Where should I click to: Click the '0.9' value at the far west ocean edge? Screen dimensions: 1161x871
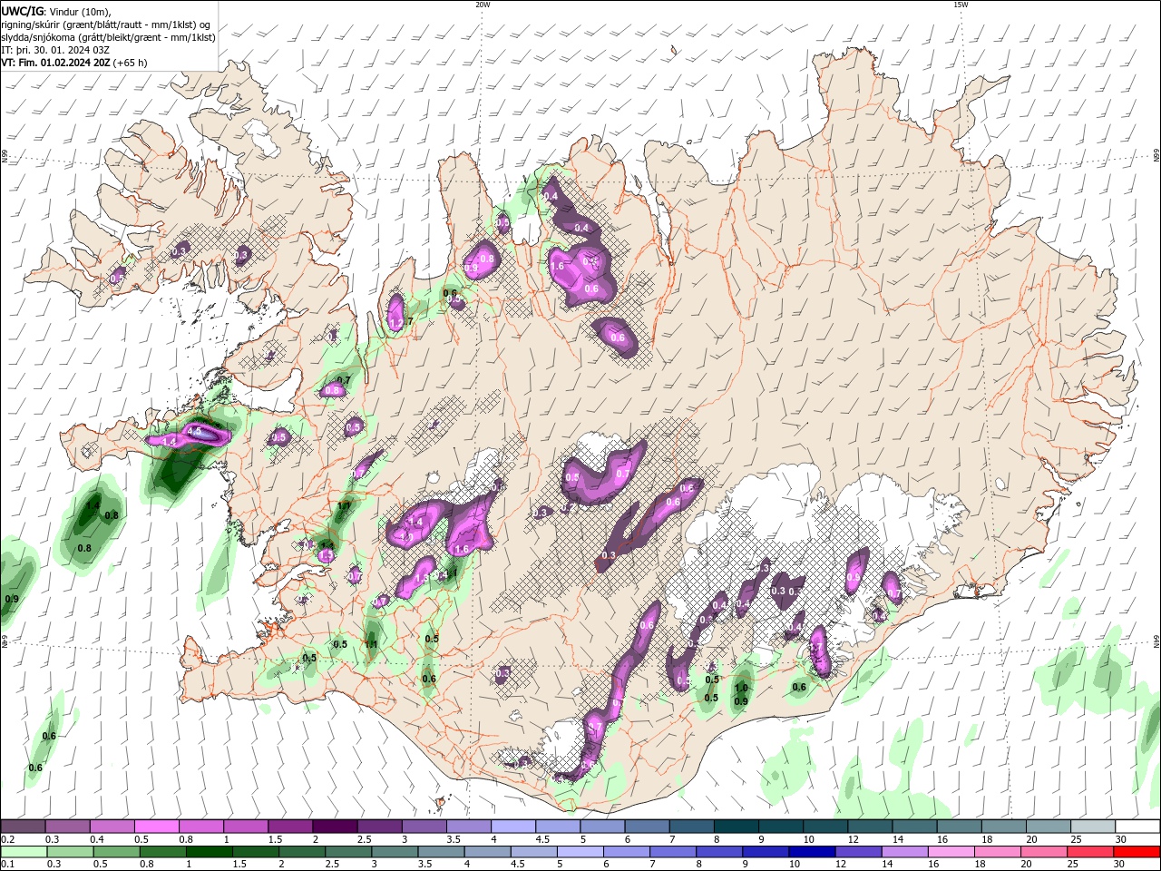point(12,600)
